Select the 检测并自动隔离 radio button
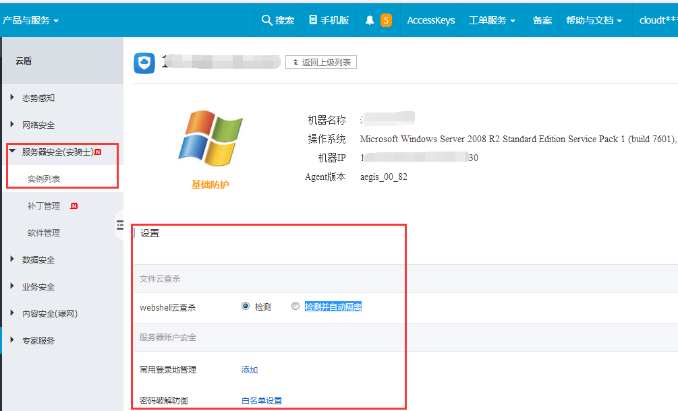Viewport: 678px width, 411px height. [x=295, y=306]
